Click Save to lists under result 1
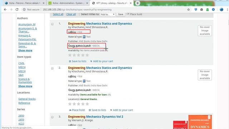The width and height of the screenshot is (229, 129). (x=78, y=61)
